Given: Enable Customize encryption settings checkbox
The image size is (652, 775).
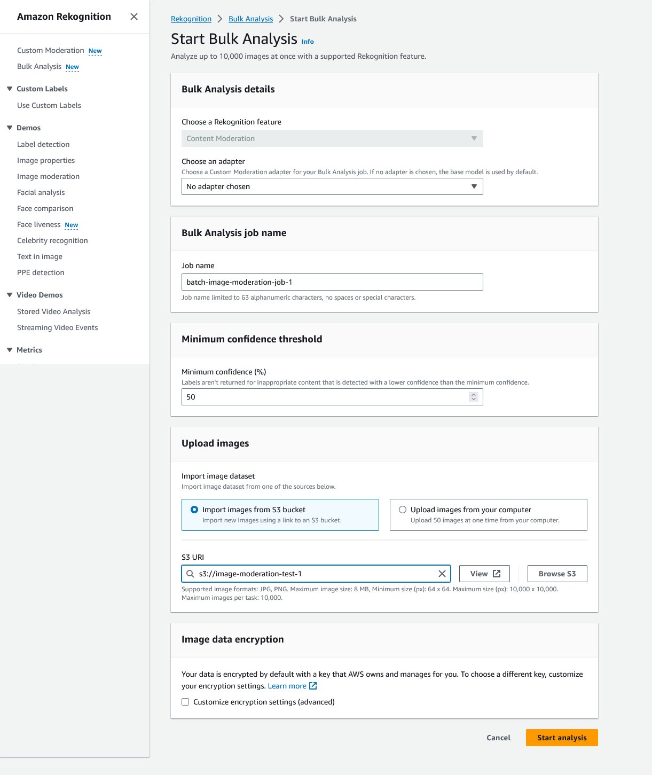Looking at the screenshot, I should (x=185, y=702).
